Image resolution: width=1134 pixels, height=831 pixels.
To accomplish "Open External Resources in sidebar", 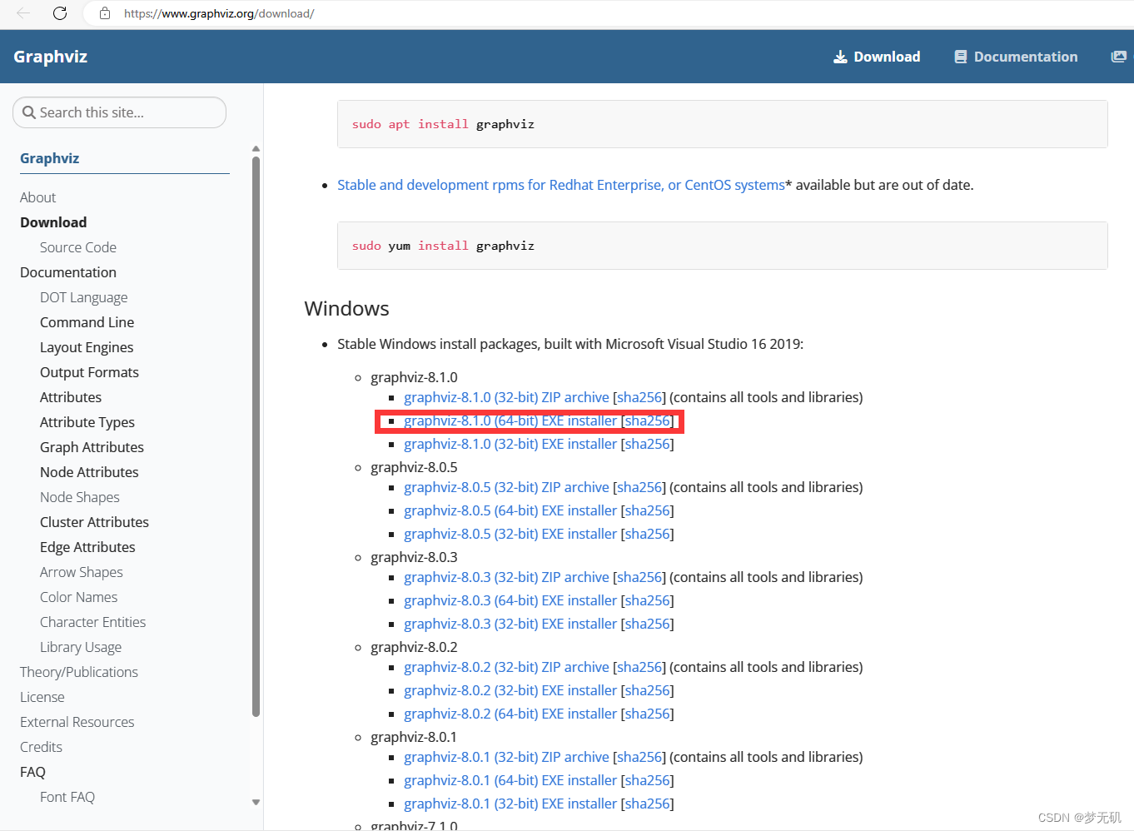I will (x=77, y=722).
